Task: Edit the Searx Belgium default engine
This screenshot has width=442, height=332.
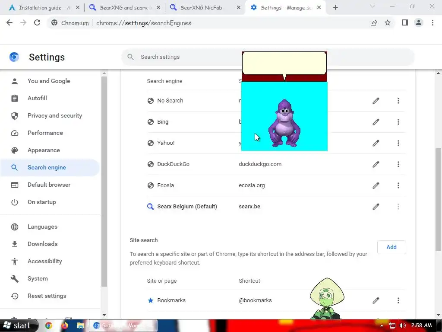Action: 376,207
